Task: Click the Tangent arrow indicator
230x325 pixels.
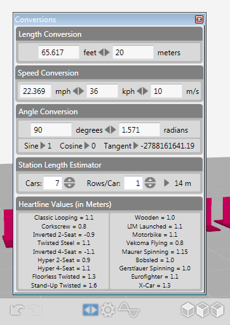Action: tap(136, 145)
